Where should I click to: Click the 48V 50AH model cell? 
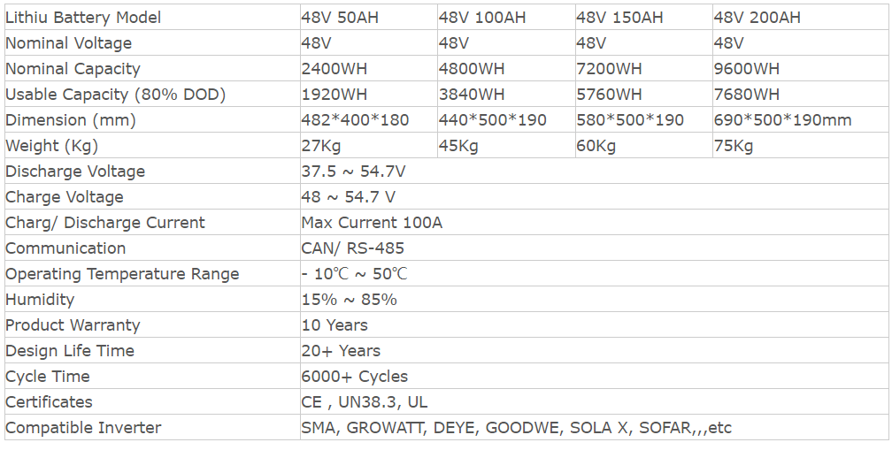click(x=369, y=17)
